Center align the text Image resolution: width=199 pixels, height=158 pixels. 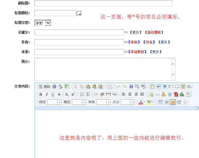click(x=130, y=94)
